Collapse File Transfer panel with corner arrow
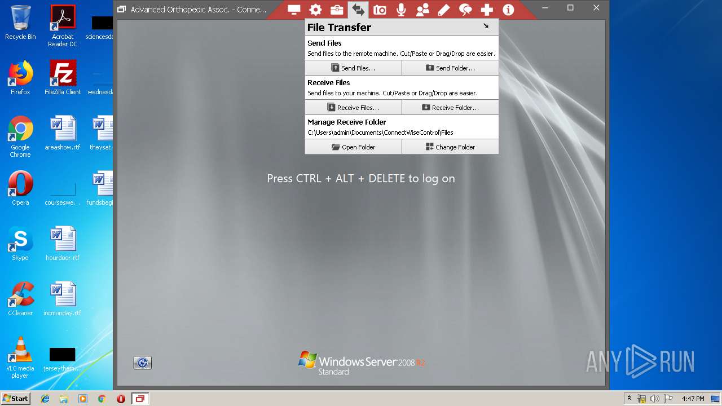This screenshot has height=406, width=722. (x=486, y=26)
